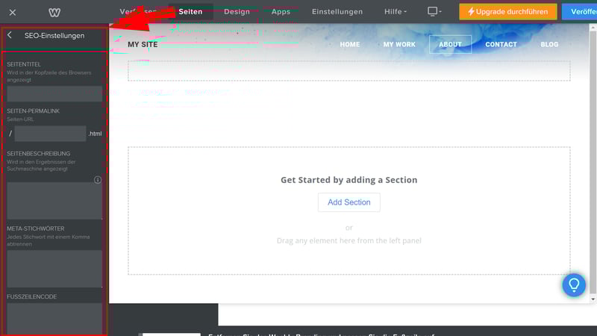Open the HOME navigation link
The image size is (597, 336).
pos(350,45)
